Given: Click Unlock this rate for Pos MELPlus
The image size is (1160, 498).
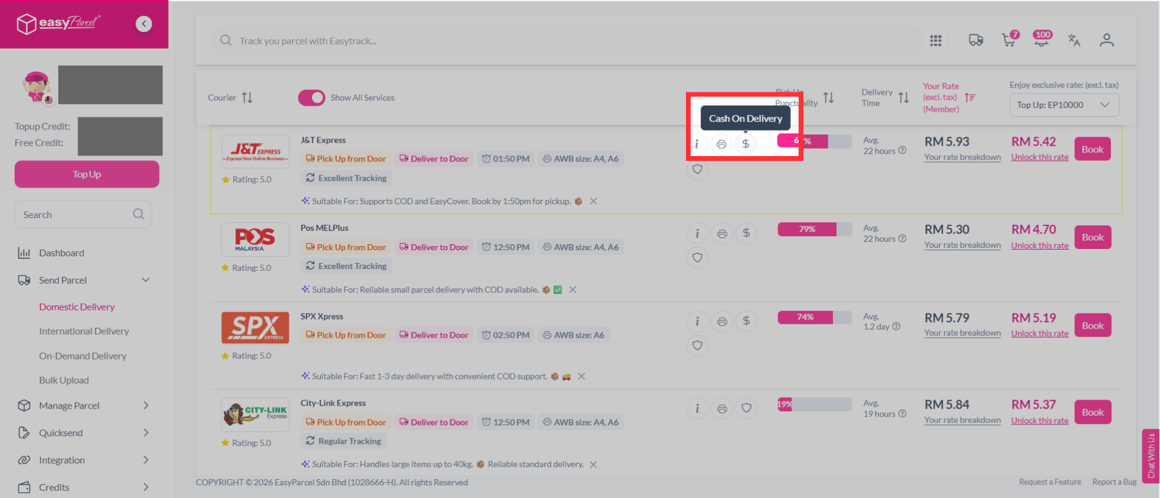Looking at the screenshot, I should click(x=1039, y=245).
